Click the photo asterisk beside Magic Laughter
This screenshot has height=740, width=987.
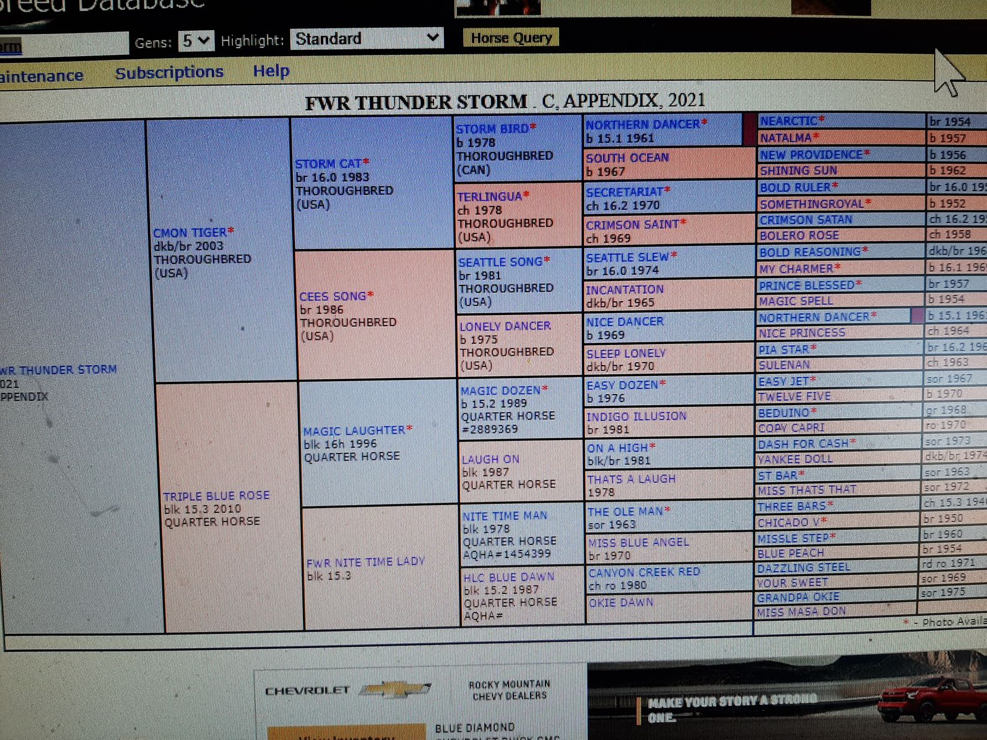tap(410, 428)
